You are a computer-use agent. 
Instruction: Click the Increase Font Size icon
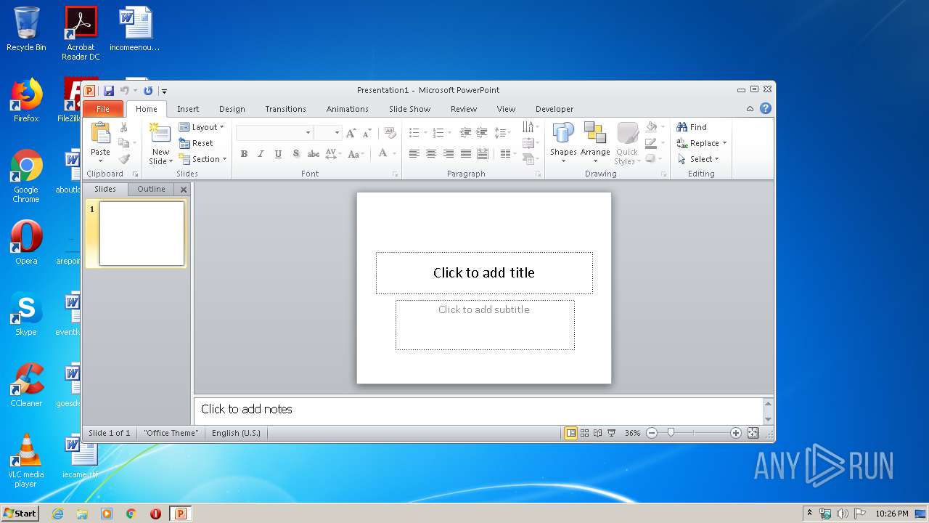click(x=351, y=133)
